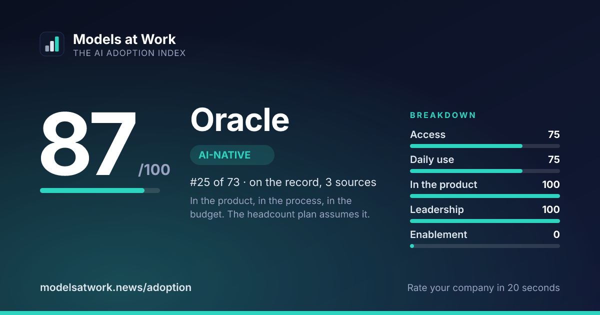Viewport: 600px width, 315px height.
Task: Click the Access label
Action: [x=427, y=134]
